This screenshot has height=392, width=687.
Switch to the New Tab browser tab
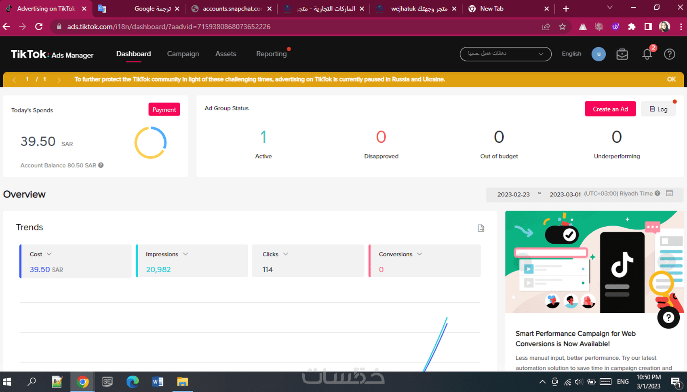pos(508,8)
